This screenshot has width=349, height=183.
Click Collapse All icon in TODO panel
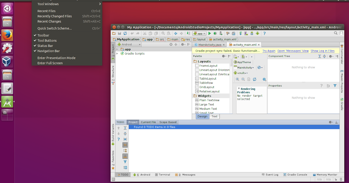(x=125, y=134)
